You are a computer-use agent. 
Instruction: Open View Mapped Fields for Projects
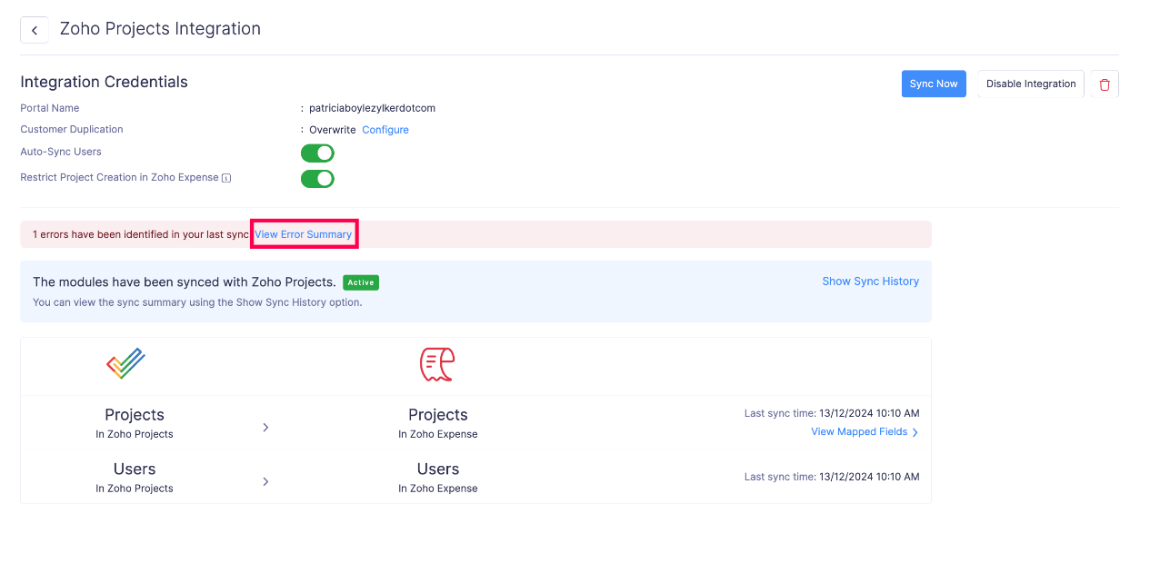858,432
